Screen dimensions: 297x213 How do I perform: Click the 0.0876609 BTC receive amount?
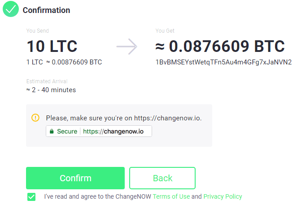coord(220,46)
